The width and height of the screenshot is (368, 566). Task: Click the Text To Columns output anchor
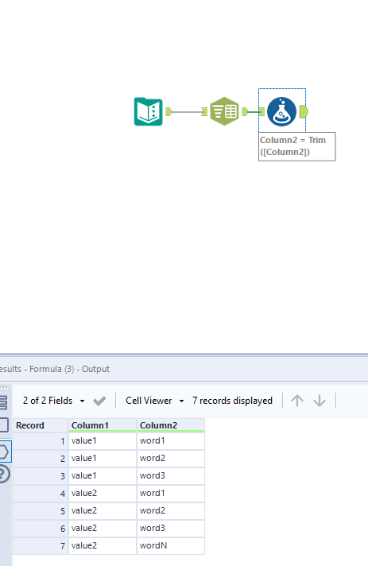pos(245,111)
